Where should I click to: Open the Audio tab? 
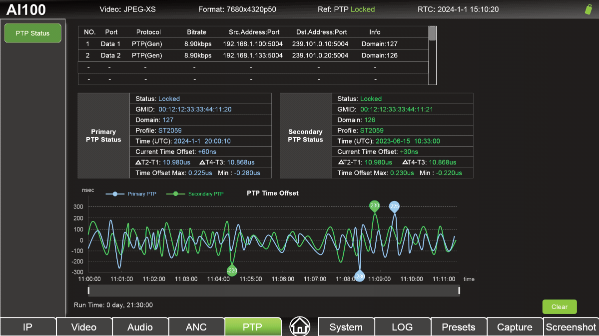(140, 327)
